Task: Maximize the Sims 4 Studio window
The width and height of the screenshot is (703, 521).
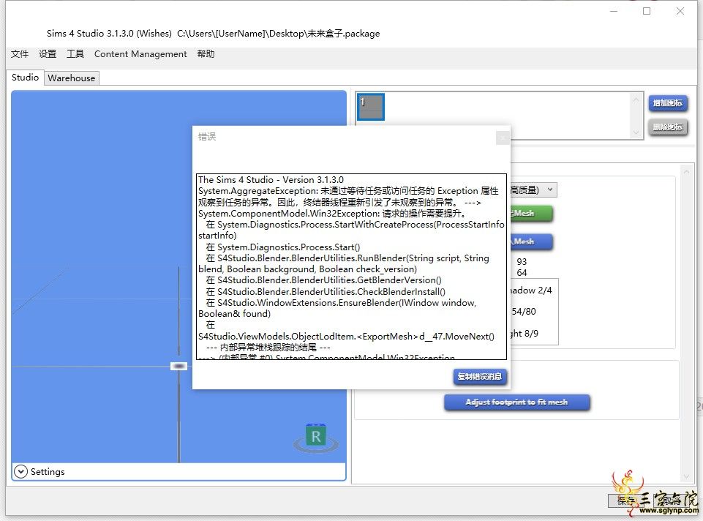Action: pyautogui.click(x=647, y=11)
